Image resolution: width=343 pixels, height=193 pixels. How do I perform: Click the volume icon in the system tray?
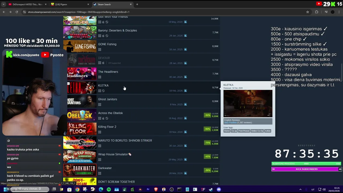click(324, 190)
